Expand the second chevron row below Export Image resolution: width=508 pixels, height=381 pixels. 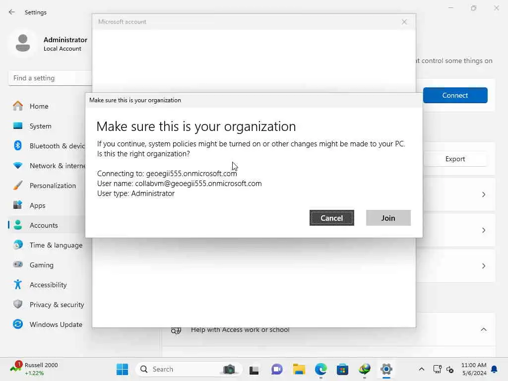tap(483, 230)
